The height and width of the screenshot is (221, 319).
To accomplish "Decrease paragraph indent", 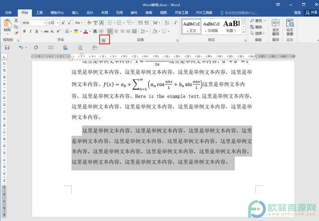I will [140, 23].
